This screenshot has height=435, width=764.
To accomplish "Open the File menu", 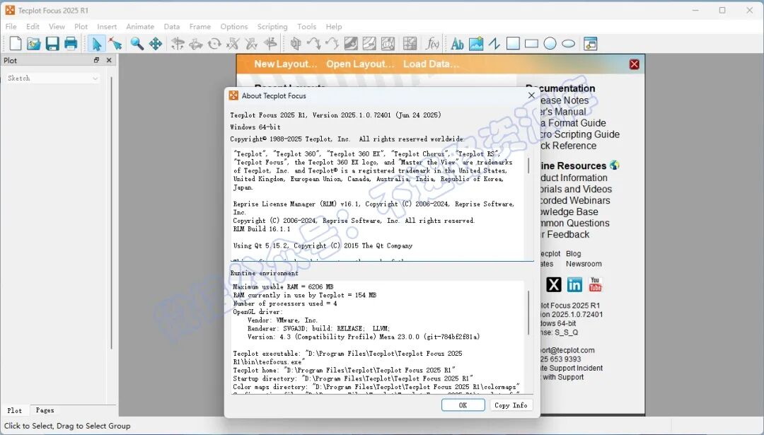I will [x=11, y=27].
